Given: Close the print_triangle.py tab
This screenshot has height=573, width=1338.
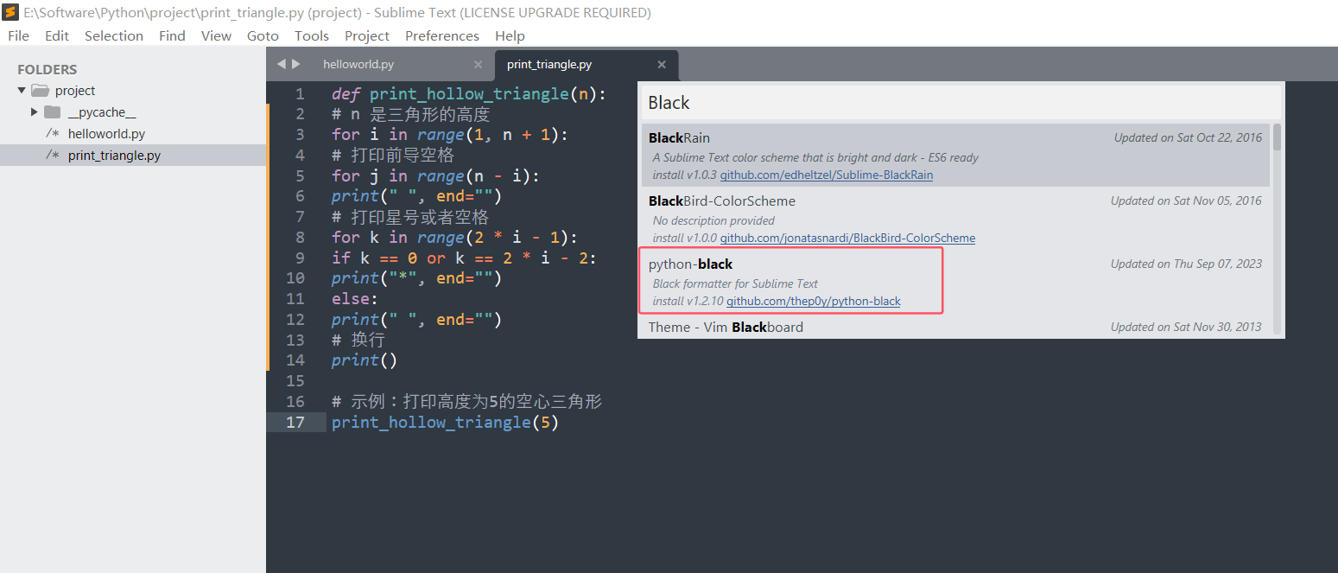Looking at the screenshot, I should [662, 65].
